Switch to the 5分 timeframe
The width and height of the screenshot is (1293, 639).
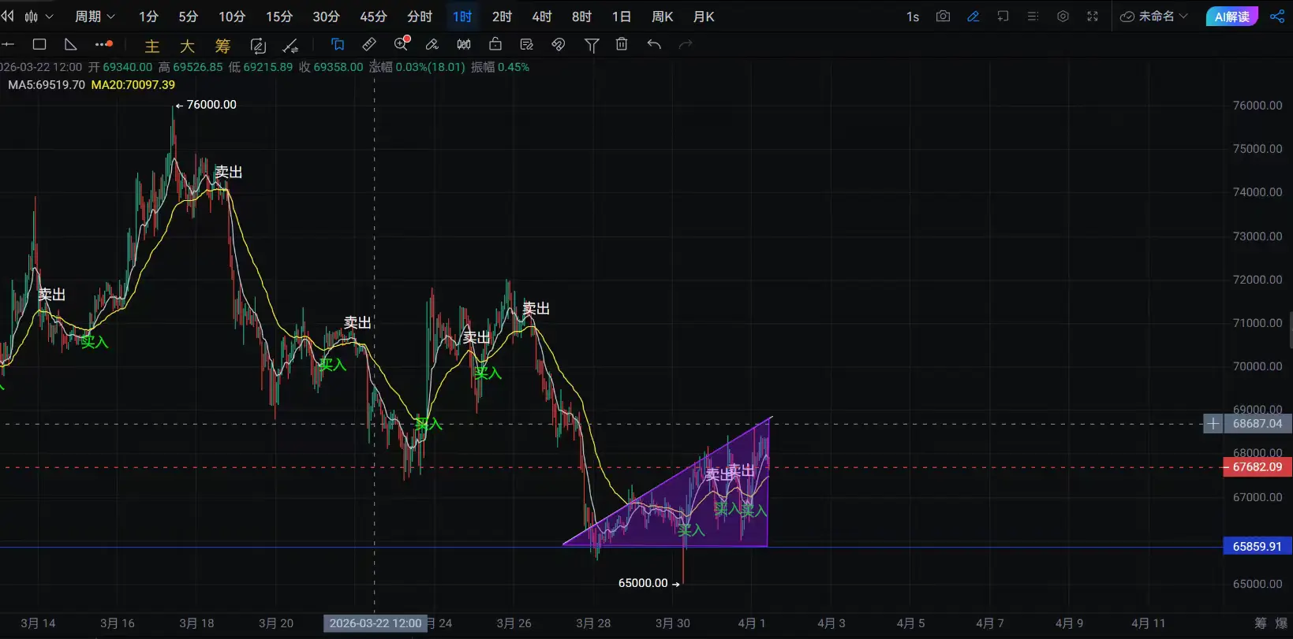click(188, 17)
